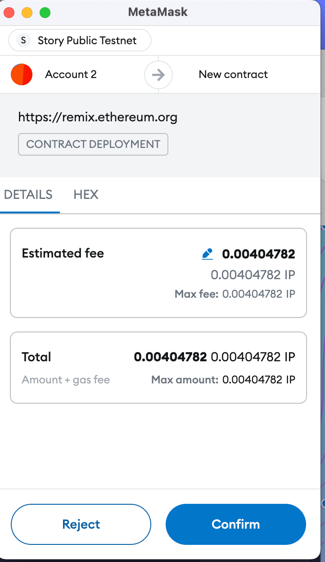The width and height of the screenshot is (325, 562).
Task: Click the CONTRACT DEPLOYMENT badge
Action: [93, 144]
